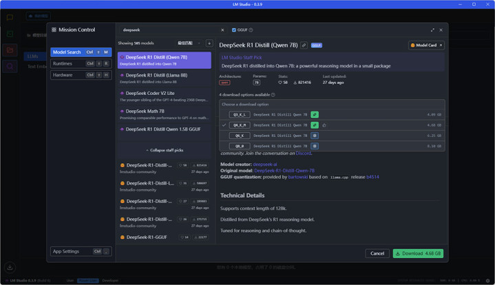Reverse the sort direction arrow button

coord(209,43)
